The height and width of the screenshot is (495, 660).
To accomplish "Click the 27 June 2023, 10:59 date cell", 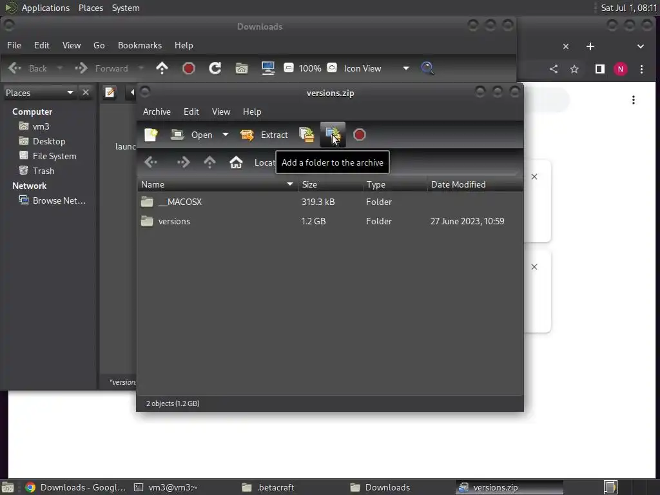I will click(x=467, y=222).
